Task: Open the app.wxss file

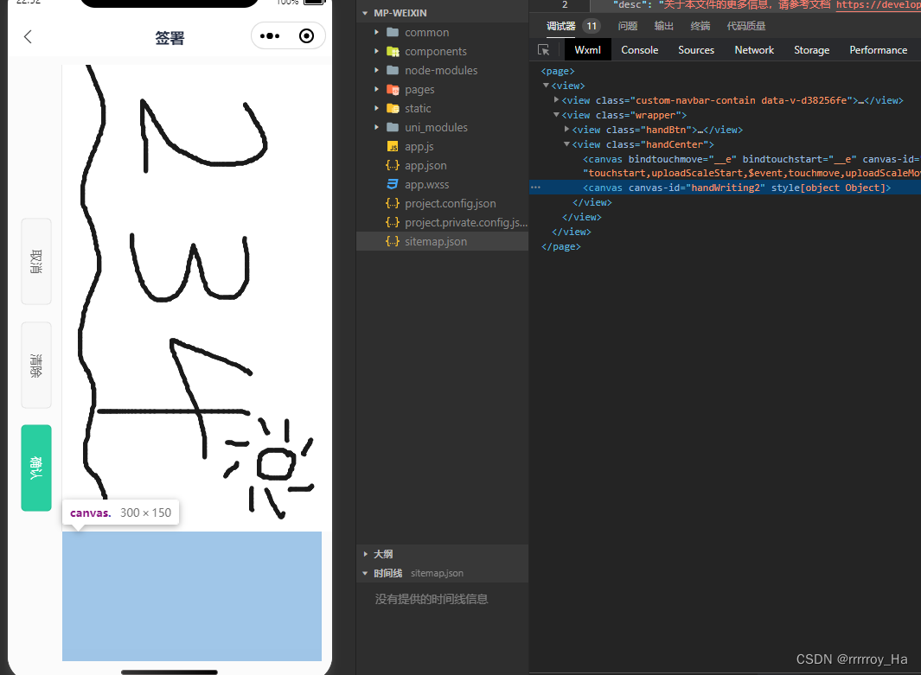Action: pos(426,184)
